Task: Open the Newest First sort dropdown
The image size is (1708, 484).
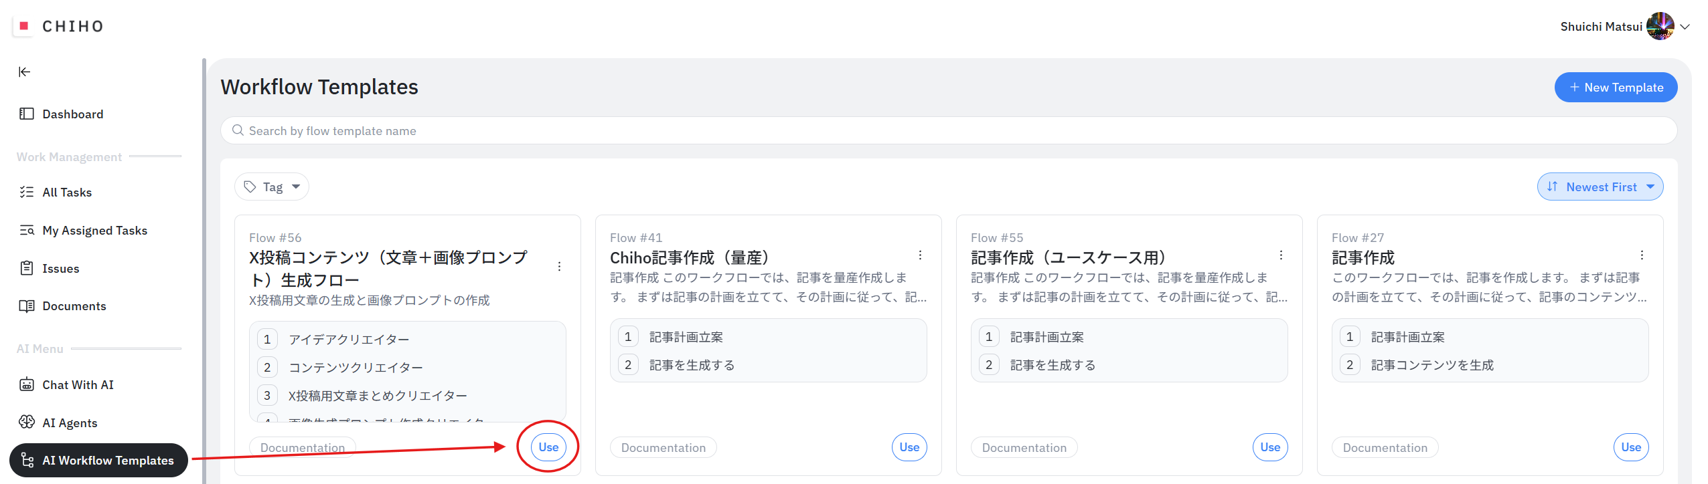Action: point(1600,187)
